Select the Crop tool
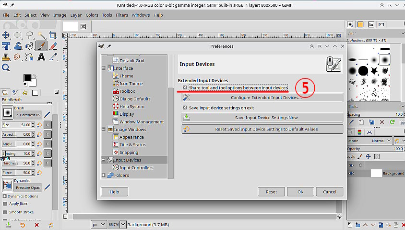The width and height of the screenshot is (405, 230). click(53, 35)
